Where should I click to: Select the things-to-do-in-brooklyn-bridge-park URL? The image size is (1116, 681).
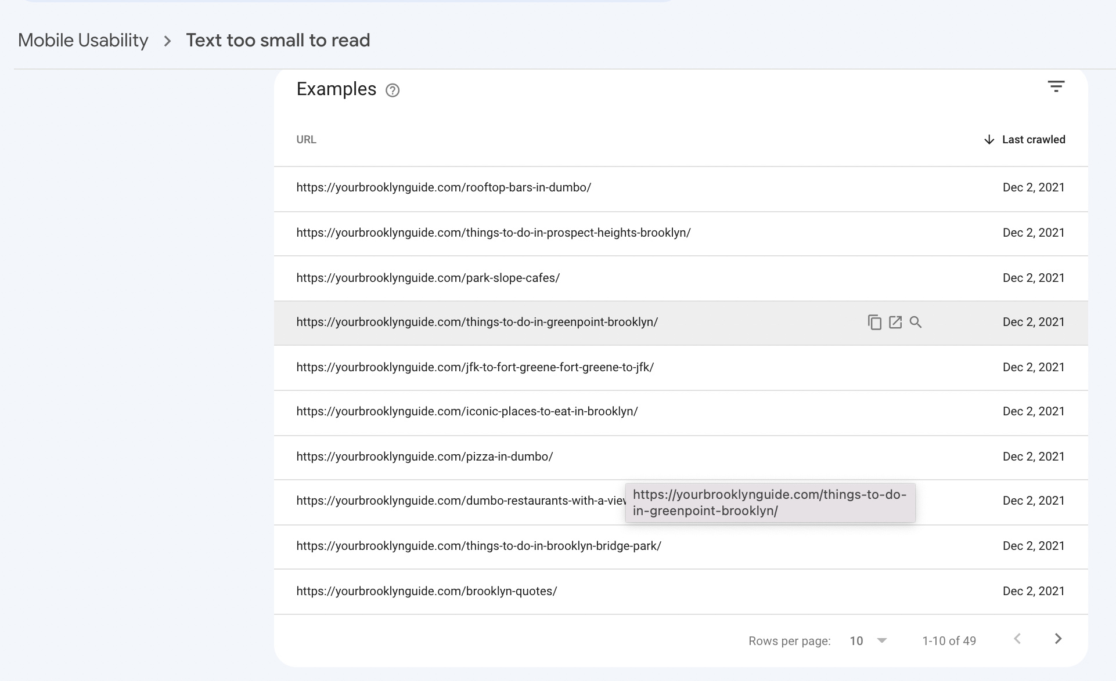click(478, 546)
